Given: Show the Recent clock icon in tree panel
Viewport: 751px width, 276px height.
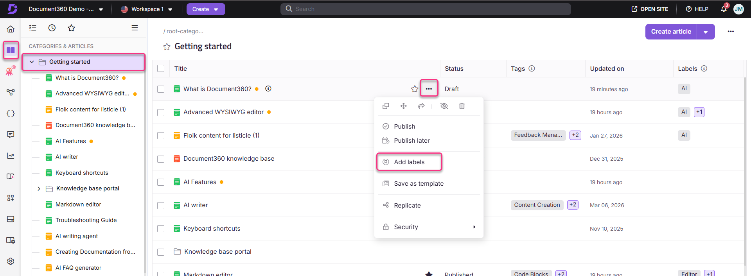Looking at the screenshot, I should coord(52,28).
